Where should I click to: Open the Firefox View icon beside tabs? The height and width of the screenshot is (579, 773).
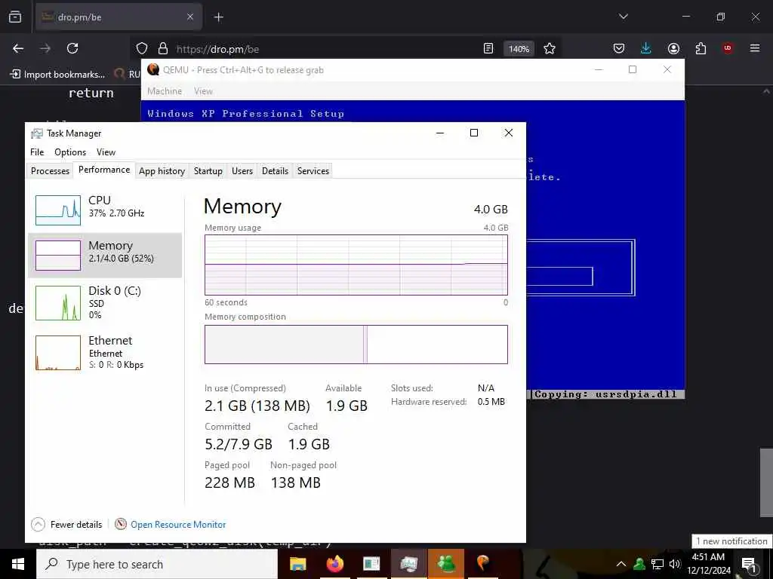(x=15, y=17)
